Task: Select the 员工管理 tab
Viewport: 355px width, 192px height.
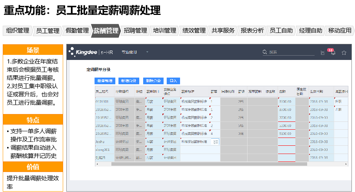Action: click(x=47, y=31)
